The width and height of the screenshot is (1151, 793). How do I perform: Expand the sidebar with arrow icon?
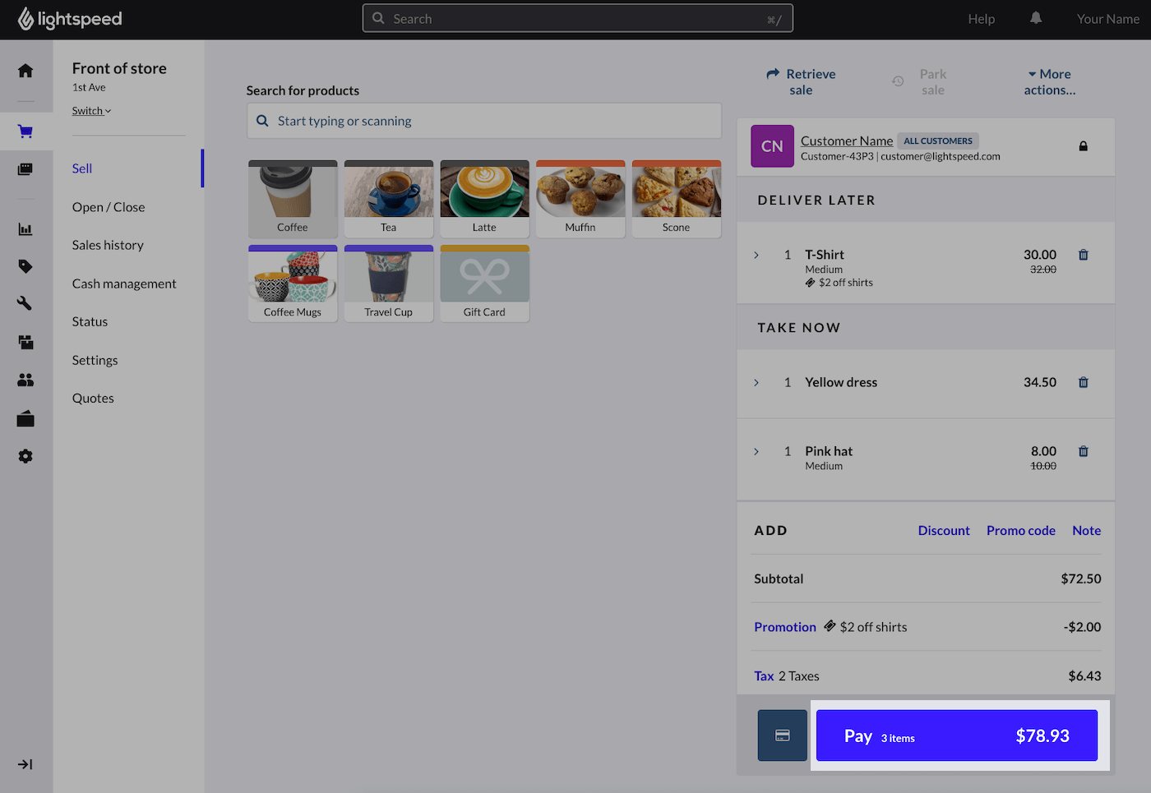[x=25, y=764]
